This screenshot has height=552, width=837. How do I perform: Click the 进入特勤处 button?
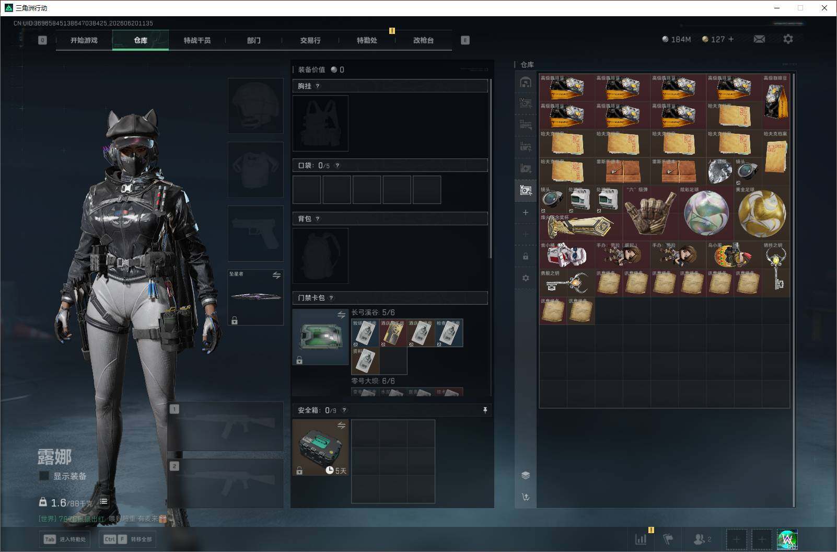[64, 539]
